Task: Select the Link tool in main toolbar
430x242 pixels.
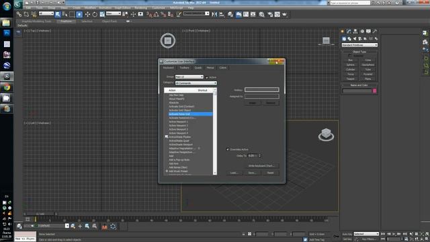Action: click(x=19, y=14)
